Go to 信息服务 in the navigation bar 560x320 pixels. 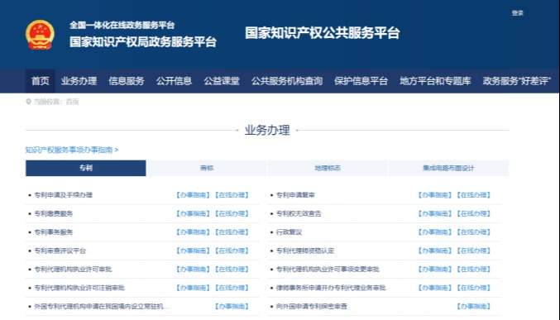click(x=127, y=81)
